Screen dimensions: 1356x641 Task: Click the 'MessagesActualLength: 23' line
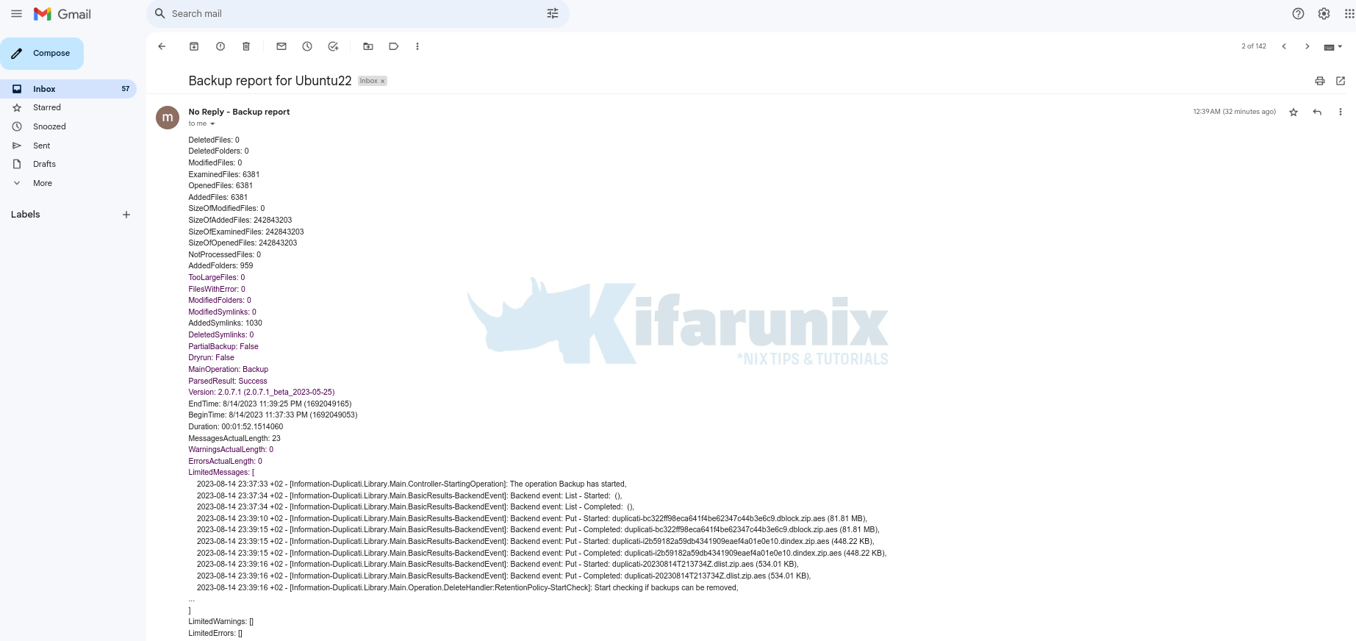coord(234,438)
